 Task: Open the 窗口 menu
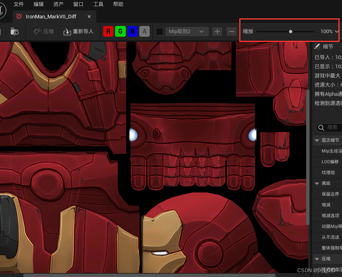point(78,4)
